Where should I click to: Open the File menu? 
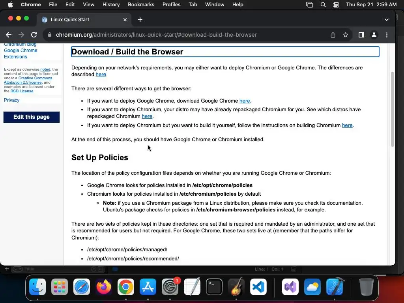point(53,5)
